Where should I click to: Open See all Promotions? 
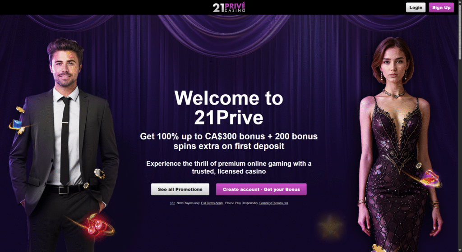pos(180,189)
